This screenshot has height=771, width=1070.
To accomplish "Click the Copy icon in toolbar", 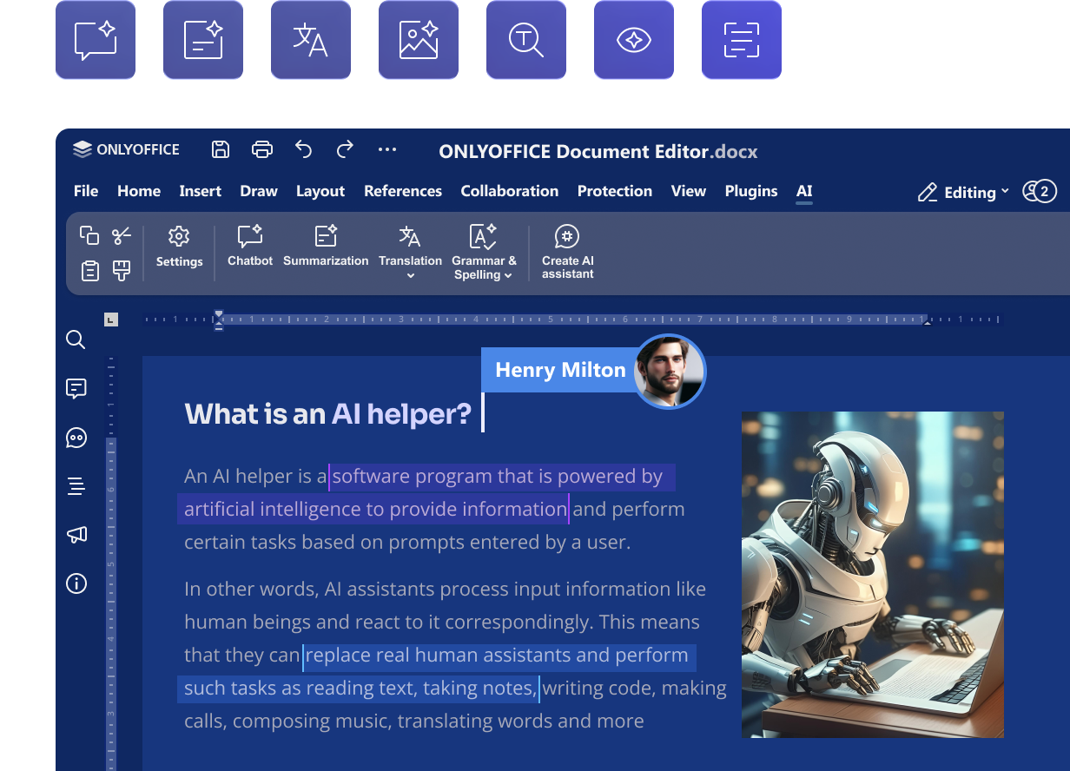I will [89, 235].
